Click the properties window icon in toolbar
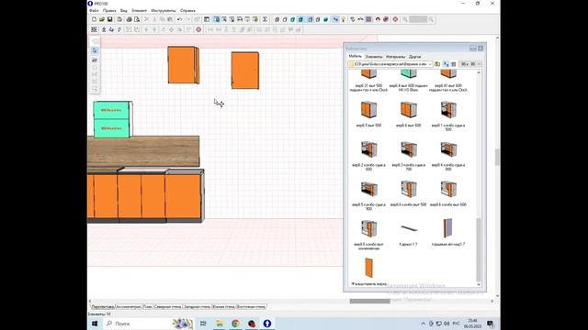 pos(207,19)
